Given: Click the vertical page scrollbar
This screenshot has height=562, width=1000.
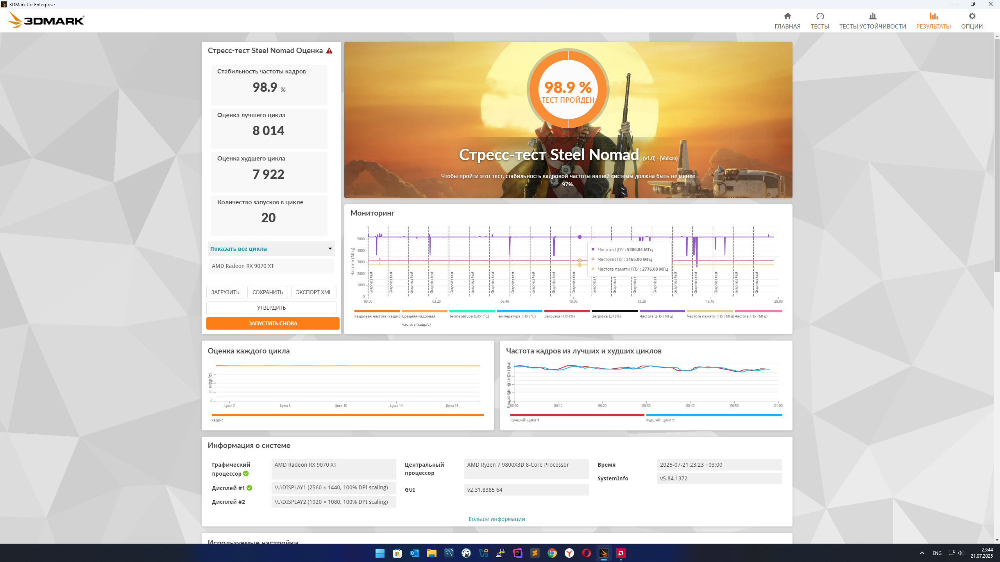Looking at the screenshot, I should coord(996,156).
